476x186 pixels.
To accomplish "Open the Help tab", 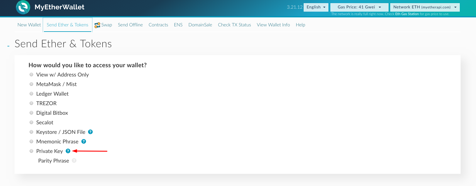I will (300, 25).
